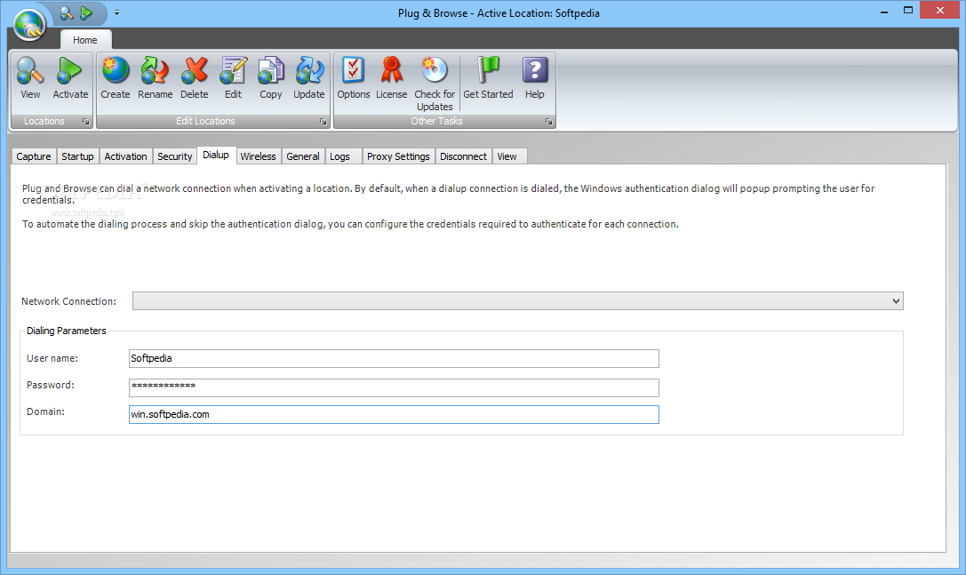966x575 pixels.
Task: Open the Get Started guide
Action: click(x=488, y=77)
